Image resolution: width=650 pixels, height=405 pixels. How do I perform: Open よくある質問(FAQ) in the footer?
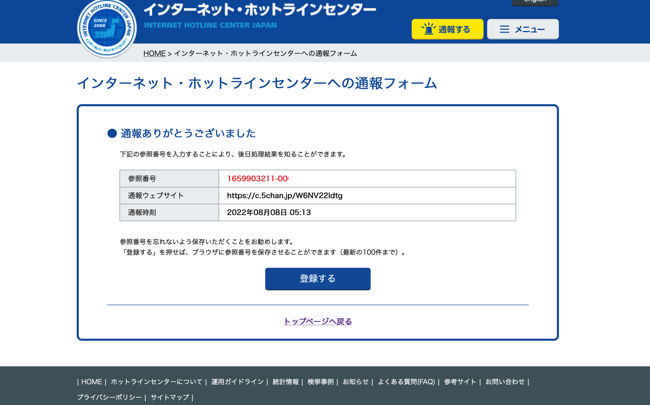coord(406,382)
